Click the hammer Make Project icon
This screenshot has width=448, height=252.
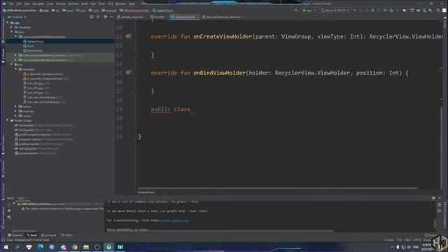pyautogui.click(x=296, y=10)
